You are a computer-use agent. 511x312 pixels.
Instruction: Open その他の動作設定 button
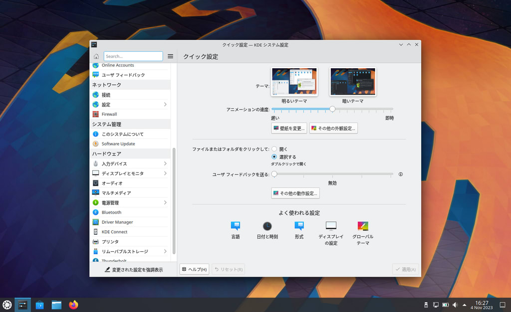pyautogui.click(x=295, y=193)
